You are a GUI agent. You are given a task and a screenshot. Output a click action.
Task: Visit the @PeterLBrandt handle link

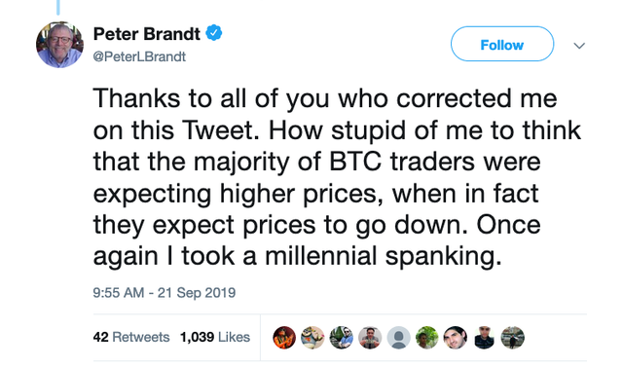(139, 56)
